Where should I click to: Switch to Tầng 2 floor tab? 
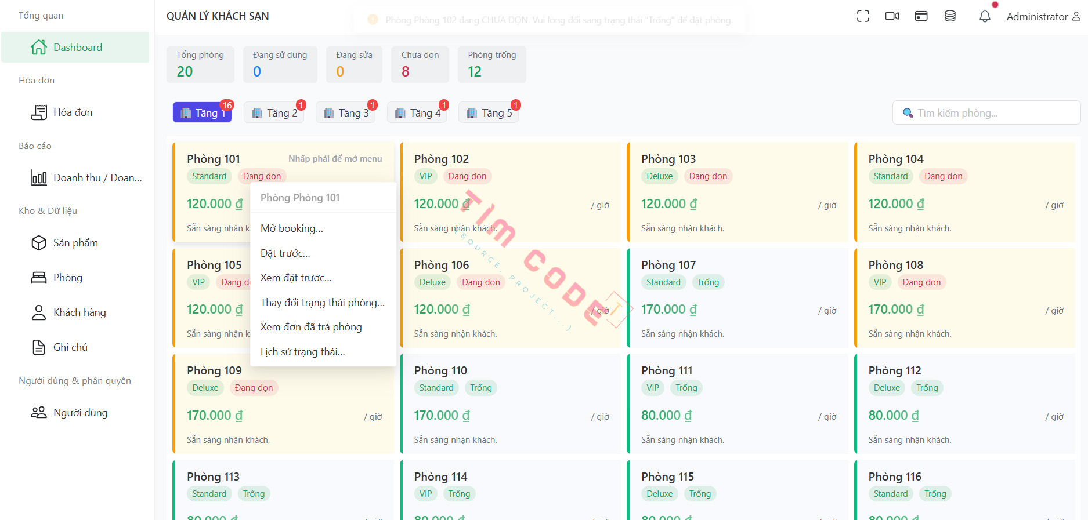point(274,112)
